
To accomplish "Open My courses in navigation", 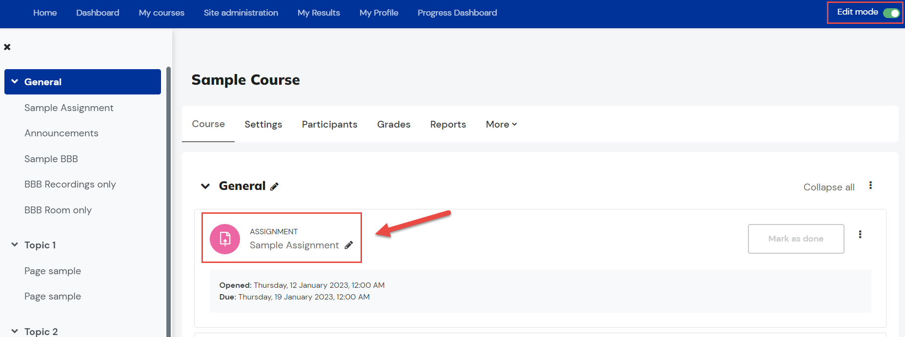I will click(x=161, y=13).
